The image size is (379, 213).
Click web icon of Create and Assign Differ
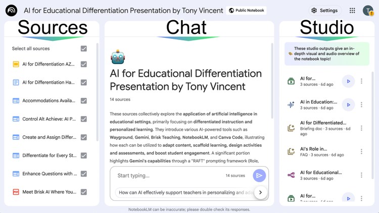(16, 137)
